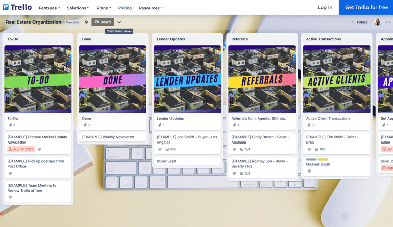Go to the Pricing page

tap(125, 8)
